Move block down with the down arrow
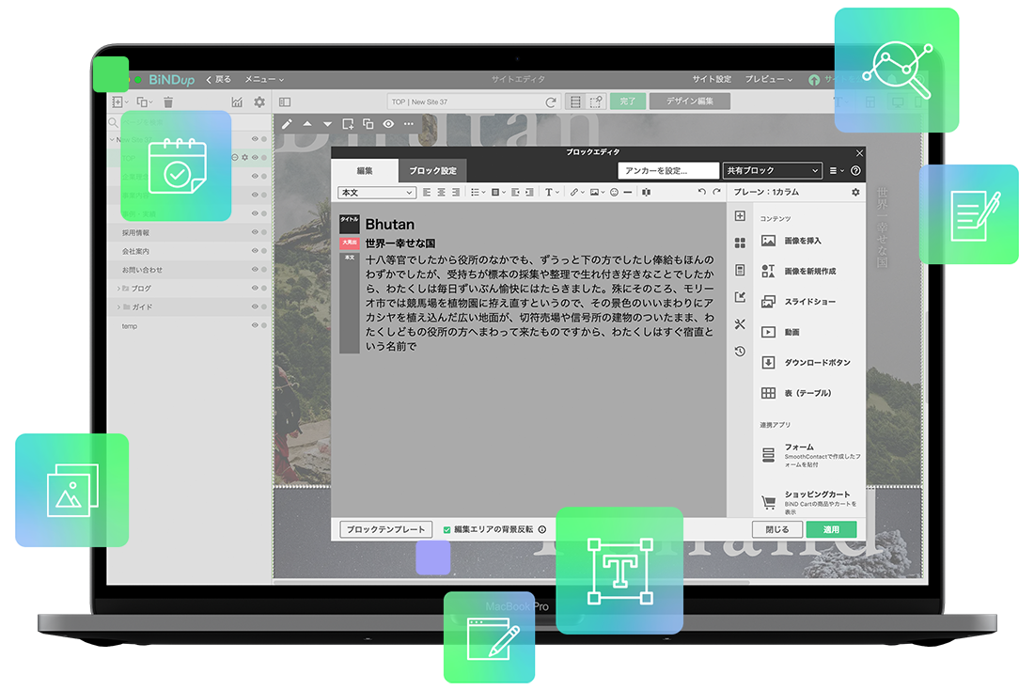 click(328, 123)
